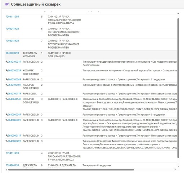The width and height of the screenshot is (184, 173).
Task: Open part link 964010004R
Action: click(x=14, y=79)
